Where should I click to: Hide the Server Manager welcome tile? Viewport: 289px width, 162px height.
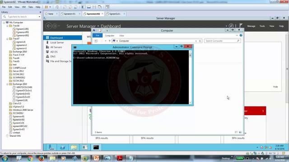click(275, 87)
